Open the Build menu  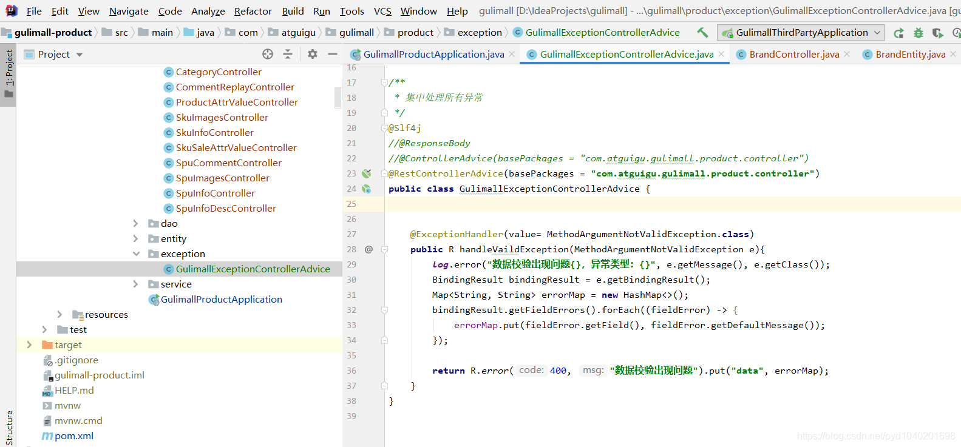coord(293,11)
